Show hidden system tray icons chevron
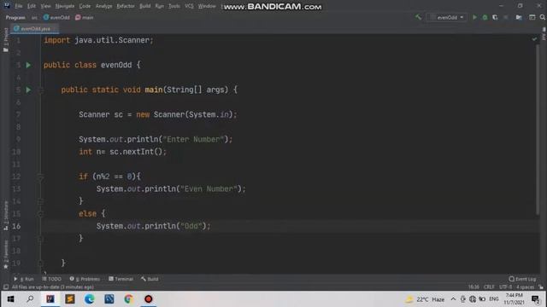Screen dimensions: 547x307 tap(453, 299)
